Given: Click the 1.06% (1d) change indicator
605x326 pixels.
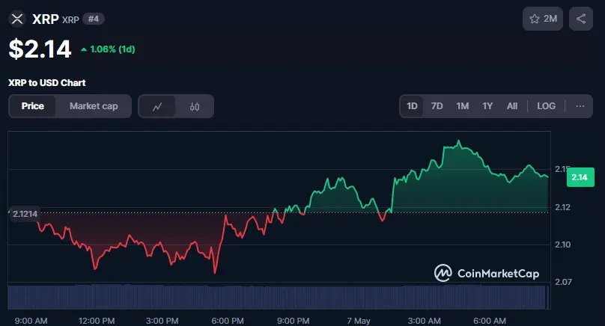Looking at the screenshot, I should click(x=108, y=49).
